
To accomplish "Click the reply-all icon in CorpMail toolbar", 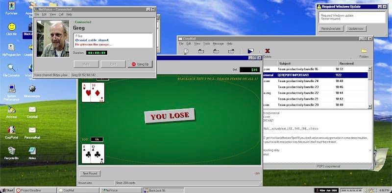I will click(x=216, y=51).
